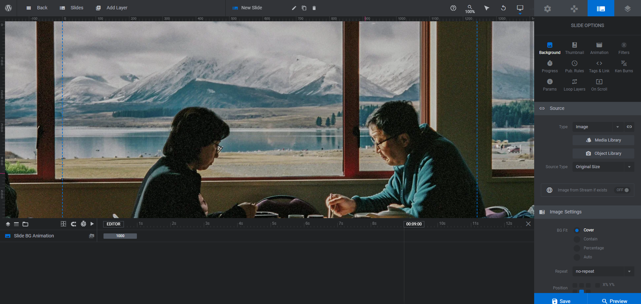
Task: Click the slide background photo canvas
Action: 269,120
